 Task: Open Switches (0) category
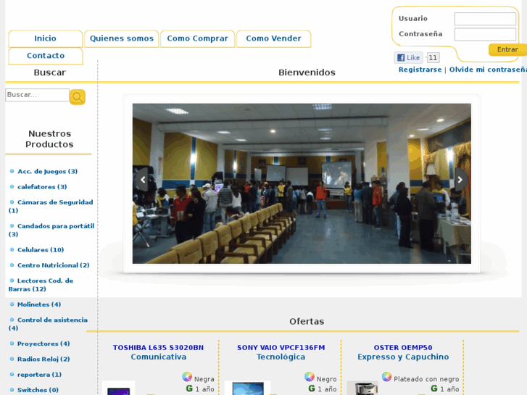[x=38, y=391]
